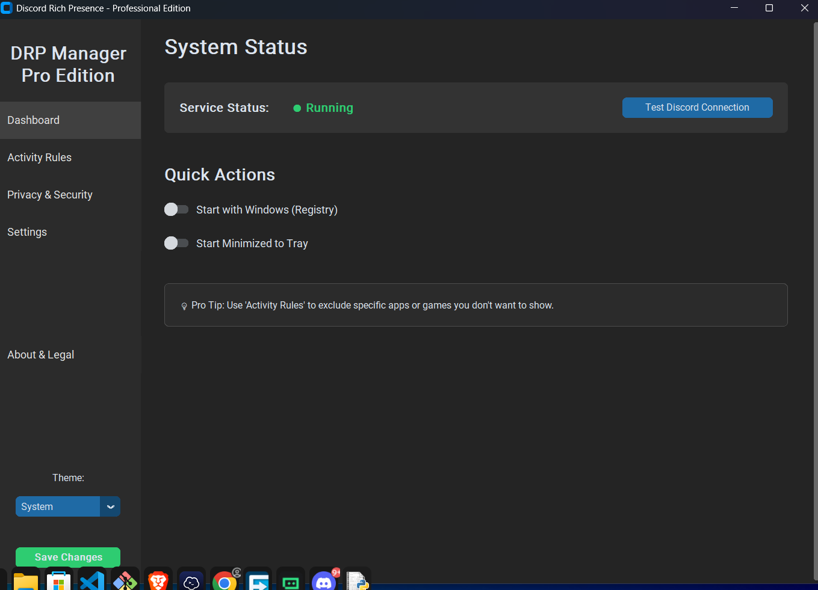Image resolution: width=818 pixels, height=590 pixels.
Task: Enable Start Minimized to Tray toggle
Action: tap(176, 243)
